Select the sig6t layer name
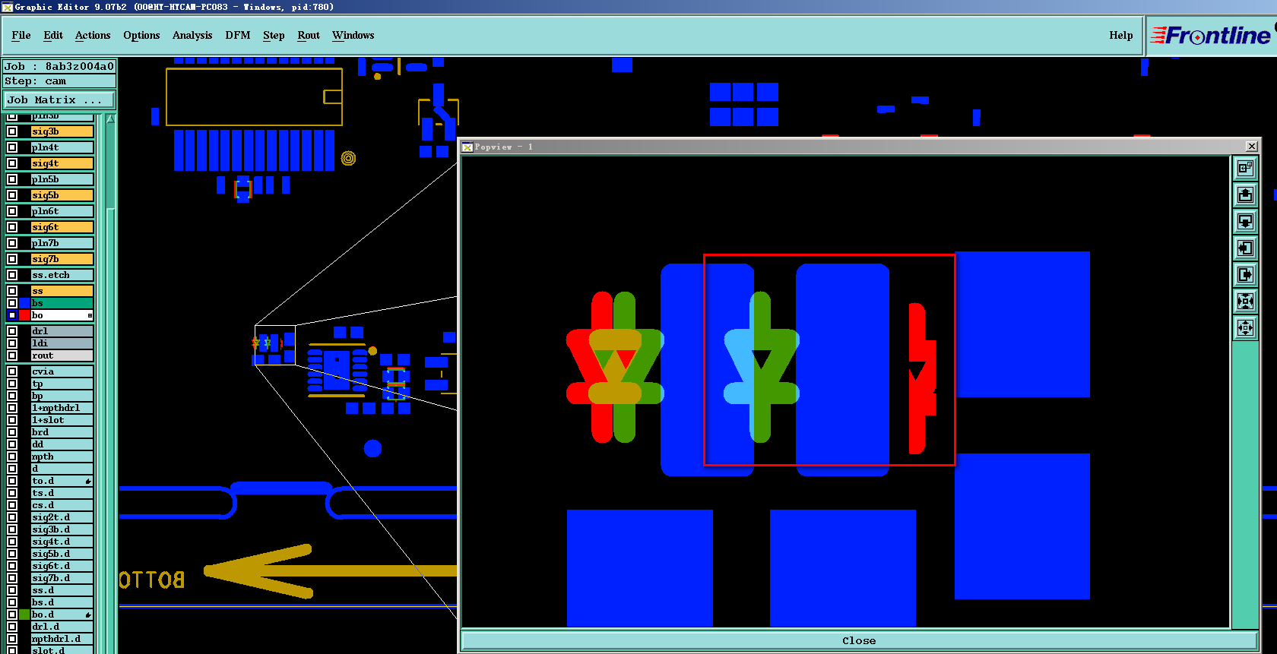This screenshot has height=654, width=1277. [62, 227]
